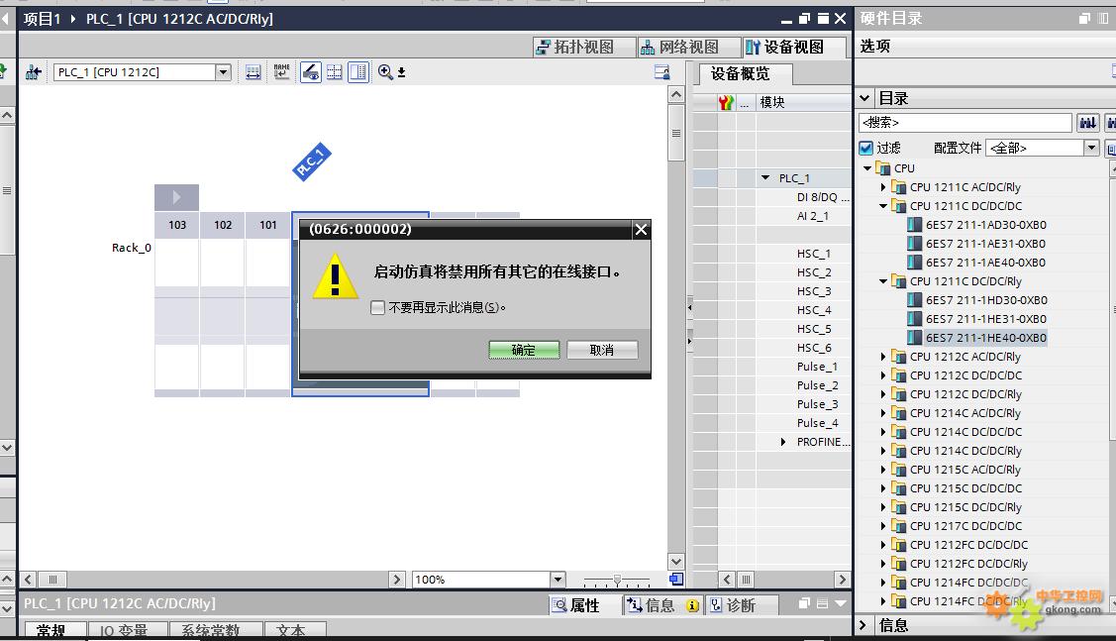Screen dimensions: 1116x641
Task: Click slot 102 header in rack
Action: pyautogui.click(x=223, y=225)
